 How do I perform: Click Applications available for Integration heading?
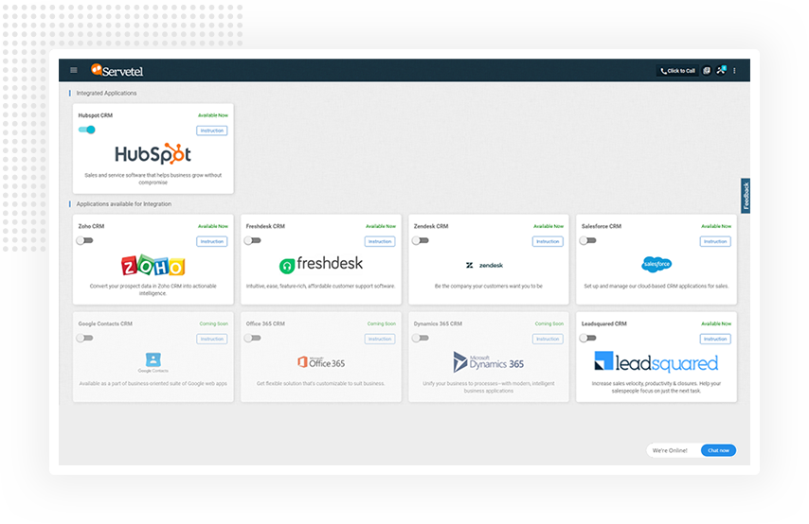(x=124, y=204)
